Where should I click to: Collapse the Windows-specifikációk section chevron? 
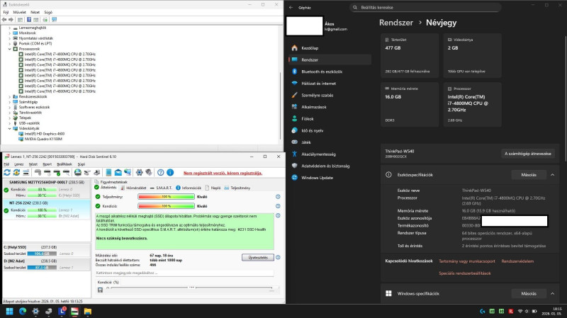coord(552,293)
